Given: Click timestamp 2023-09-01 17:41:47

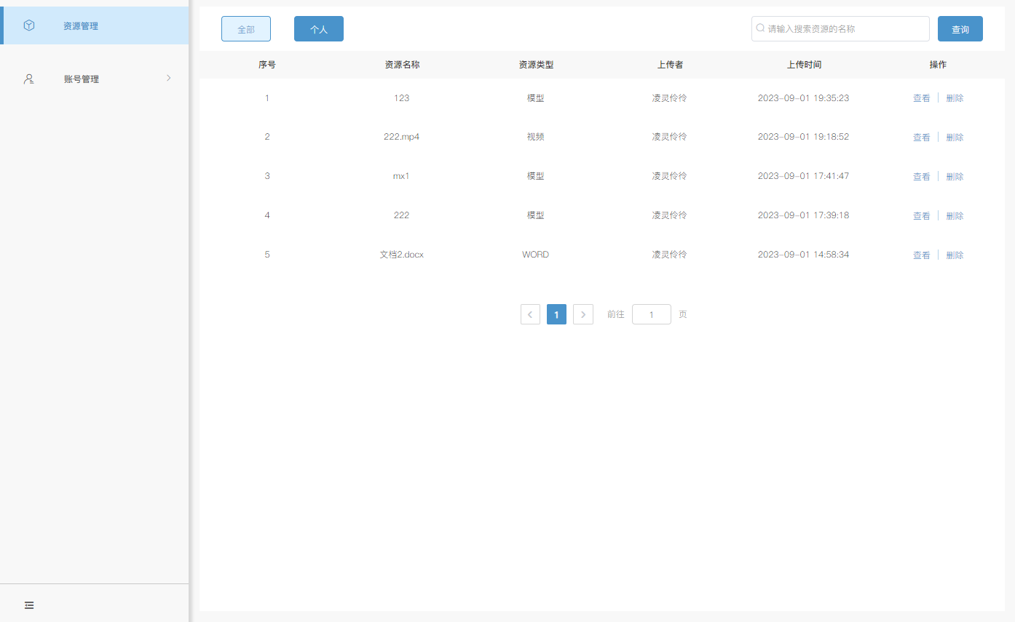Looking at the screenshot, I should (x=803, y=176).
